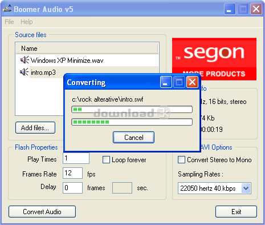
Task: Click the Name column header
Action: [87, 49]
